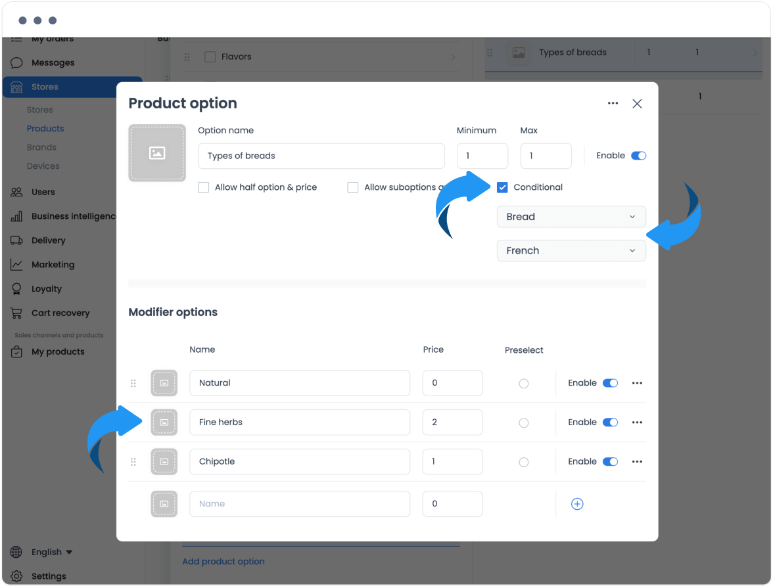
Task: Add the new modifier with plus icon
Action: [577, 504]
